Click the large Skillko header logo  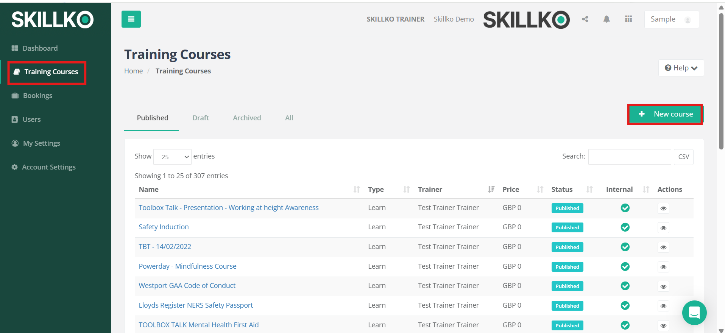pos(526,20)
